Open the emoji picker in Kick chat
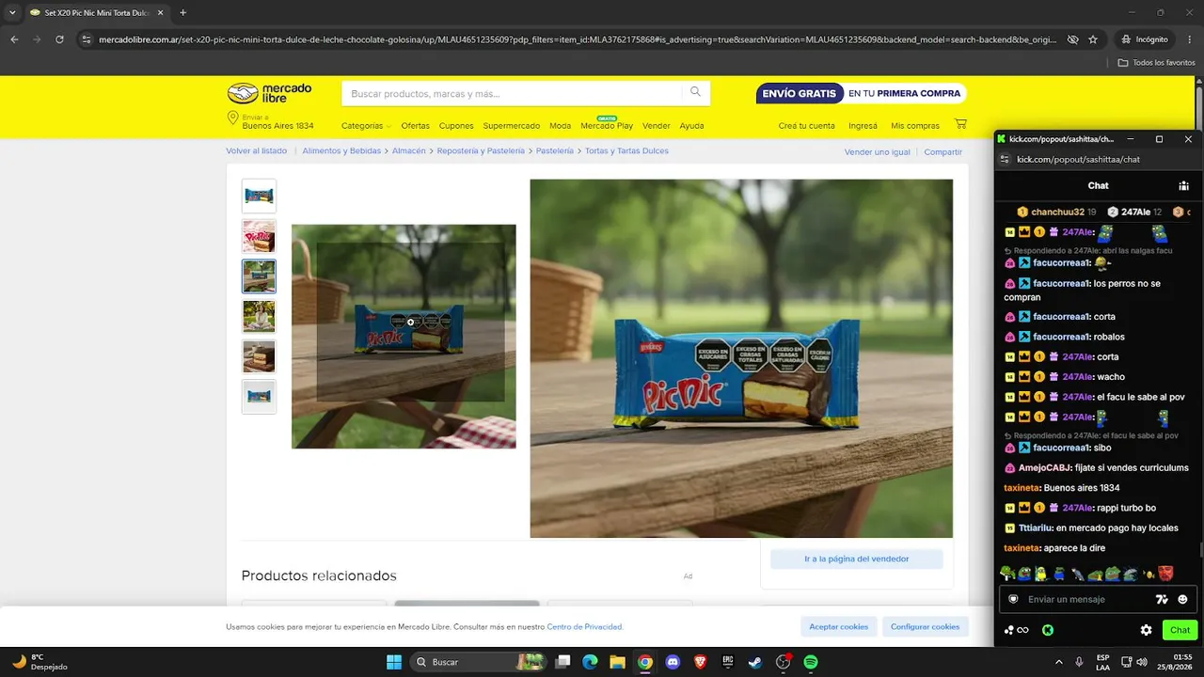Screen dimensions: 1204x677 [x=1182, y=599]
